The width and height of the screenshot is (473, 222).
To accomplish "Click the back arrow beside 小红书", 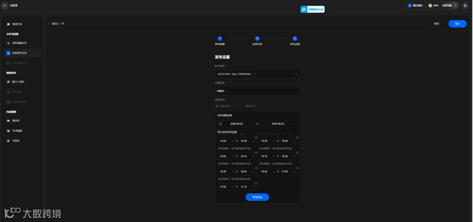I will pyautogui.click(x=5, y=5).
